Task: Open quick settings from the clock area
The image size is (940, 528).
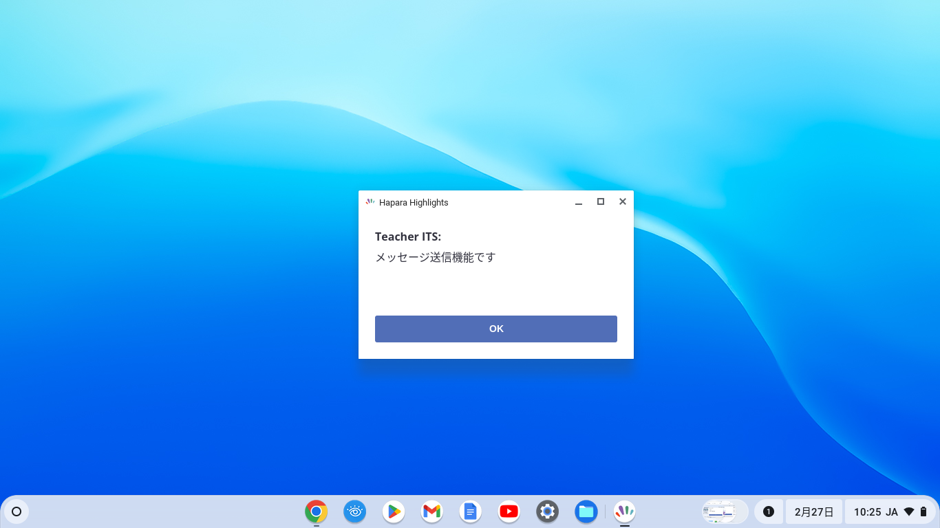Action: (890, 511)
